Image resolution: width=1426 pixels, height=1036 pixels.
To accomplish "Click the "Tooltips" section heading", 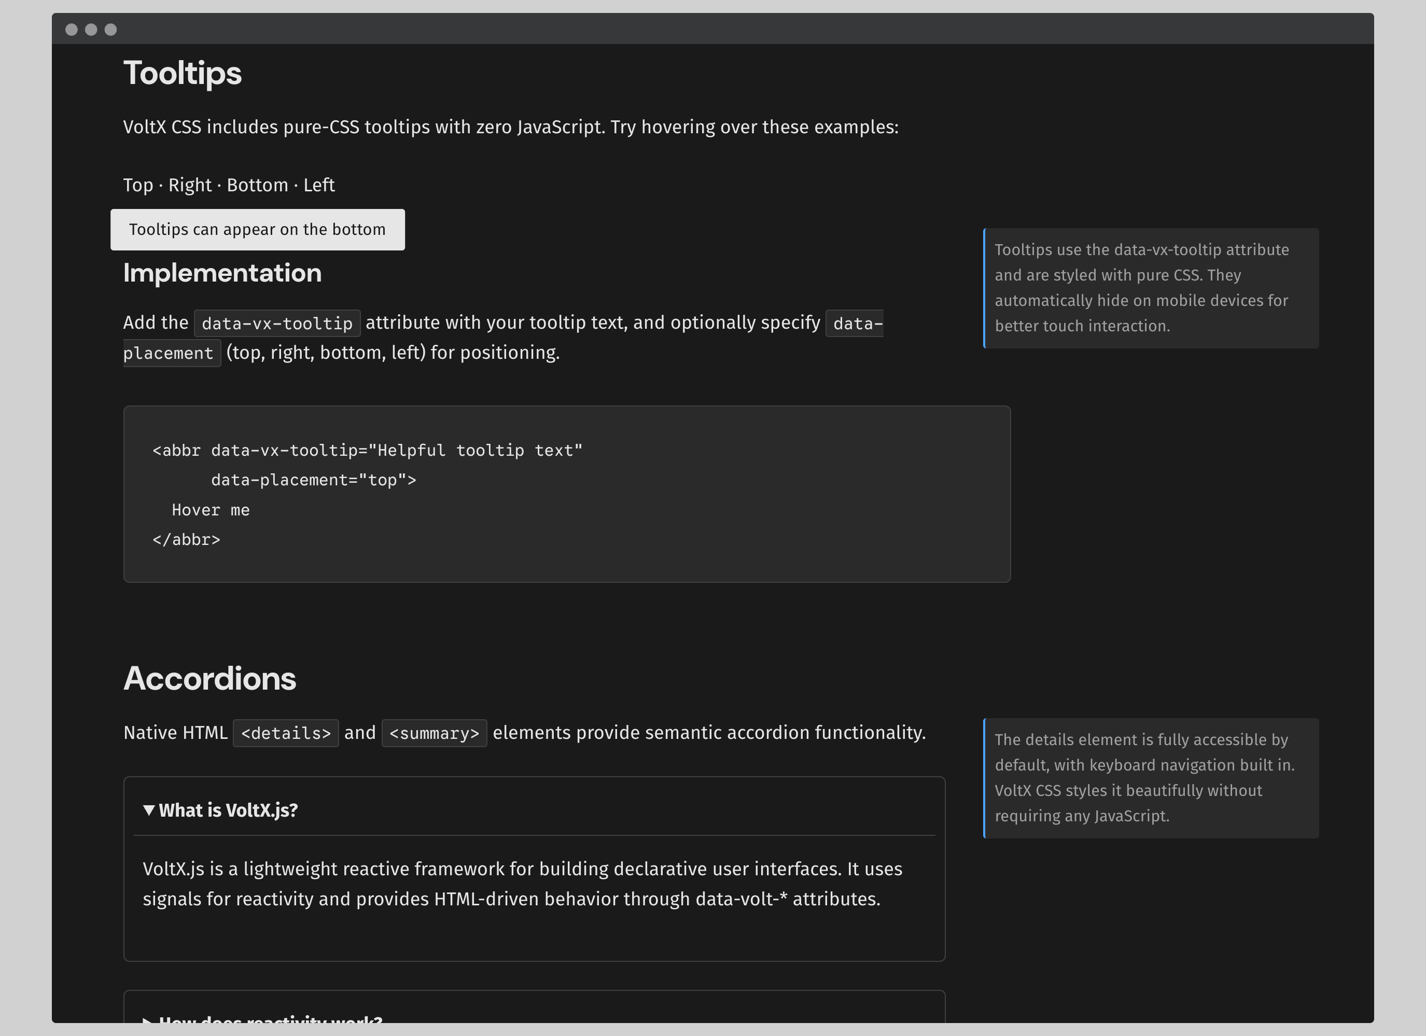I will (x=183, y=73).
